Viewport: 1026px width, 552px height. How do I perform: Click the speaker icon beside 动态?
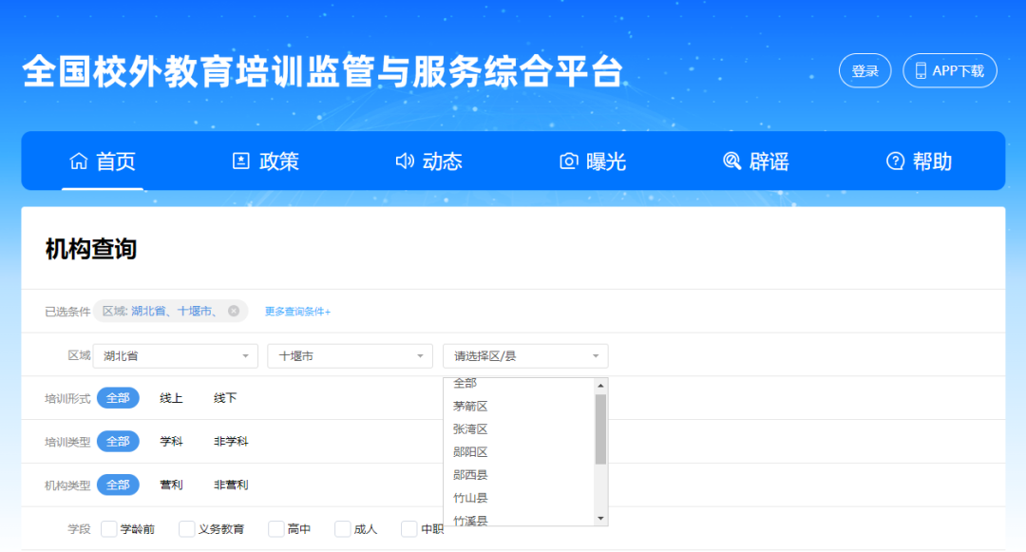[x=404, y=161]
